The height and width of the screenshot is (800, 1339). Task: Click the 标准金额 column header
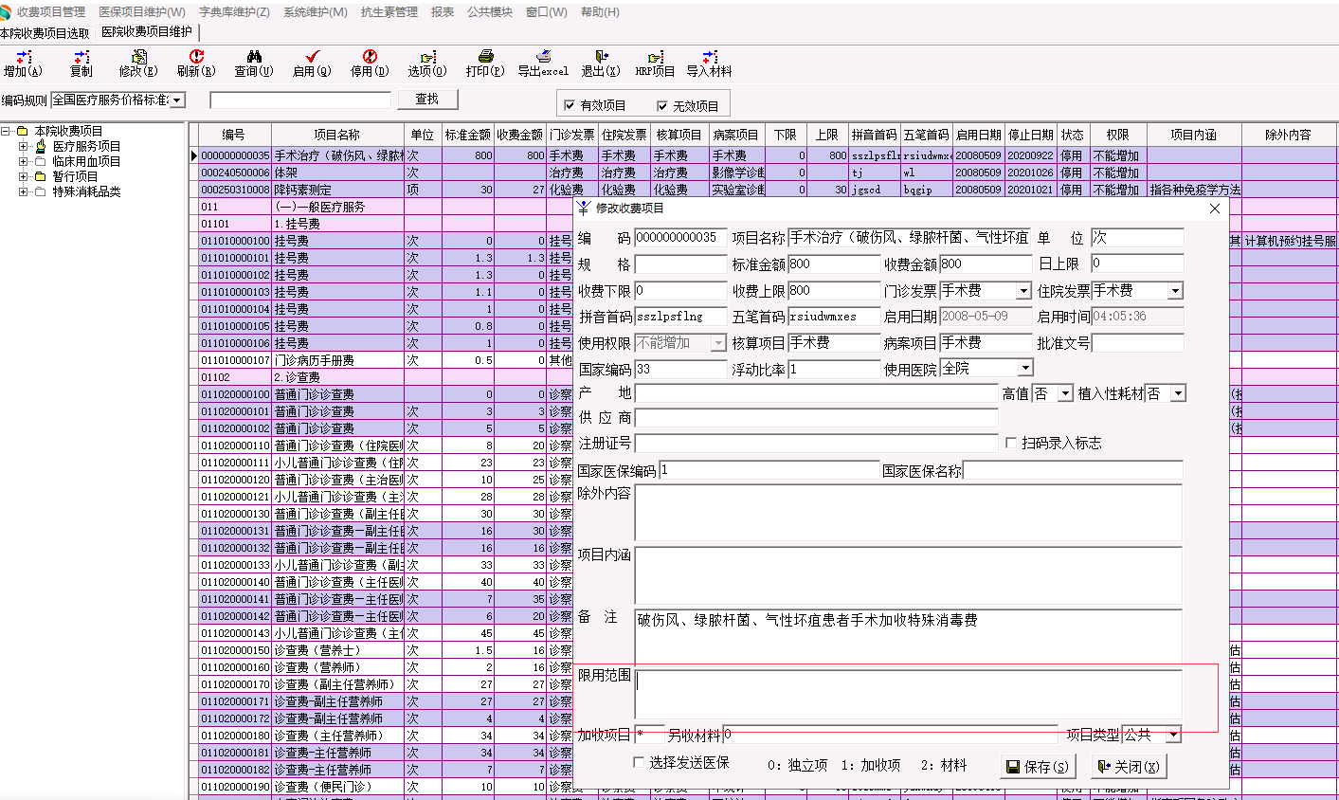point(467,135)
